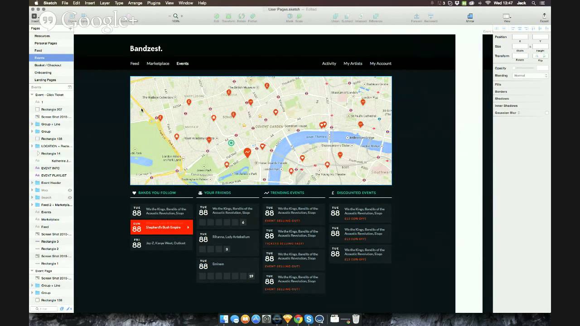Select the Edit tool in the toolbar
This screenshot has height=326, width=580.
point(217,17)
